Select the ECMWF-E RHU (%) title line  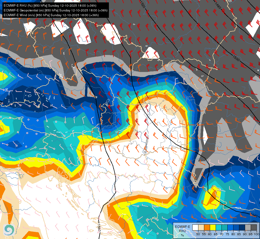(50, 6)
